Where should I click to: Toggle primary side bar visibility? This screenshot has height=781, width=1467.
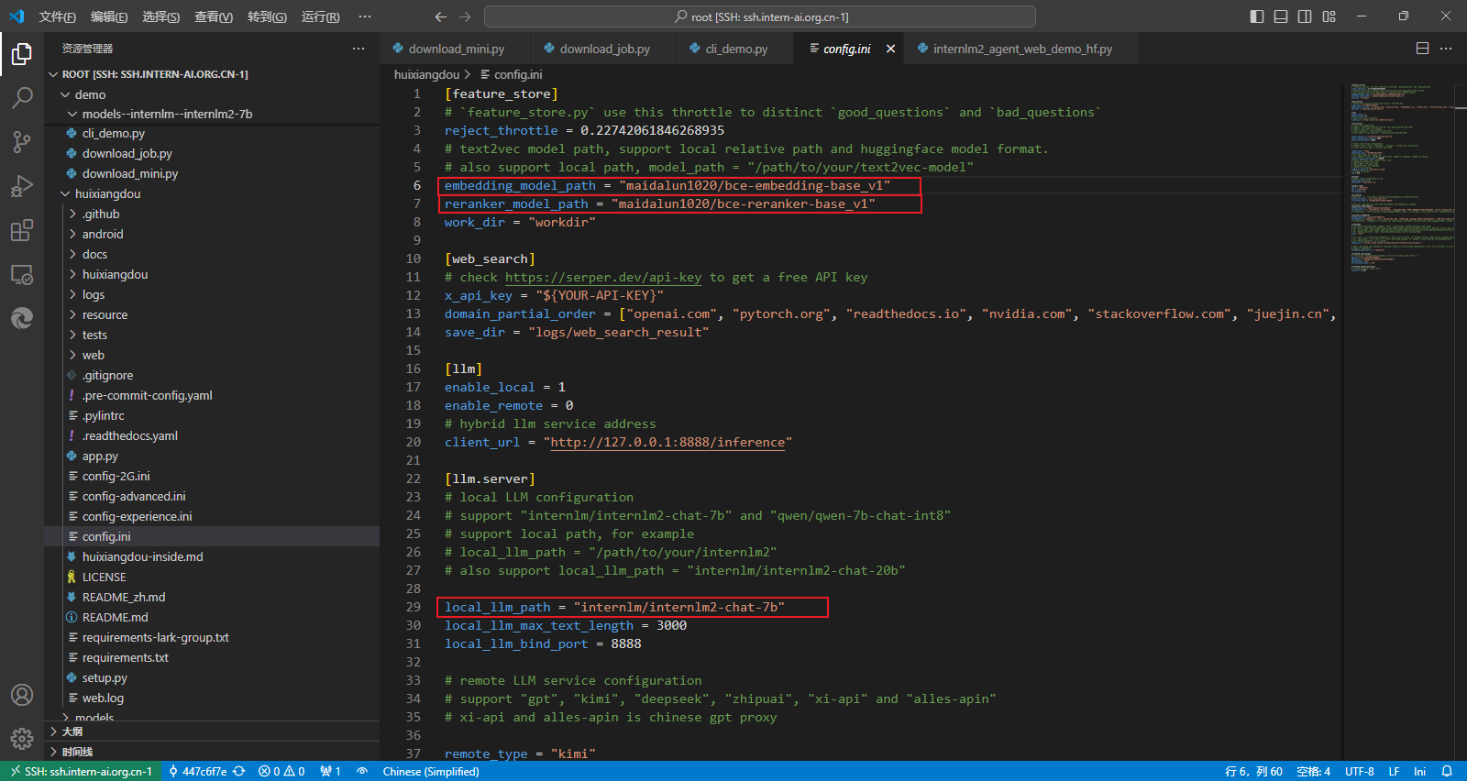click(1257, 16)
